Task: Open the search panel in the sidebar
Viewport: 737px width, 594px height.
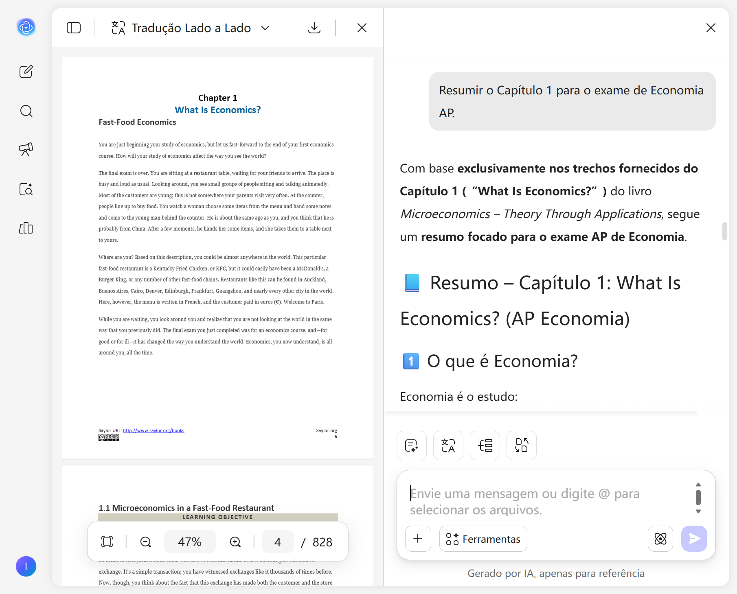Action: [26, 111]
